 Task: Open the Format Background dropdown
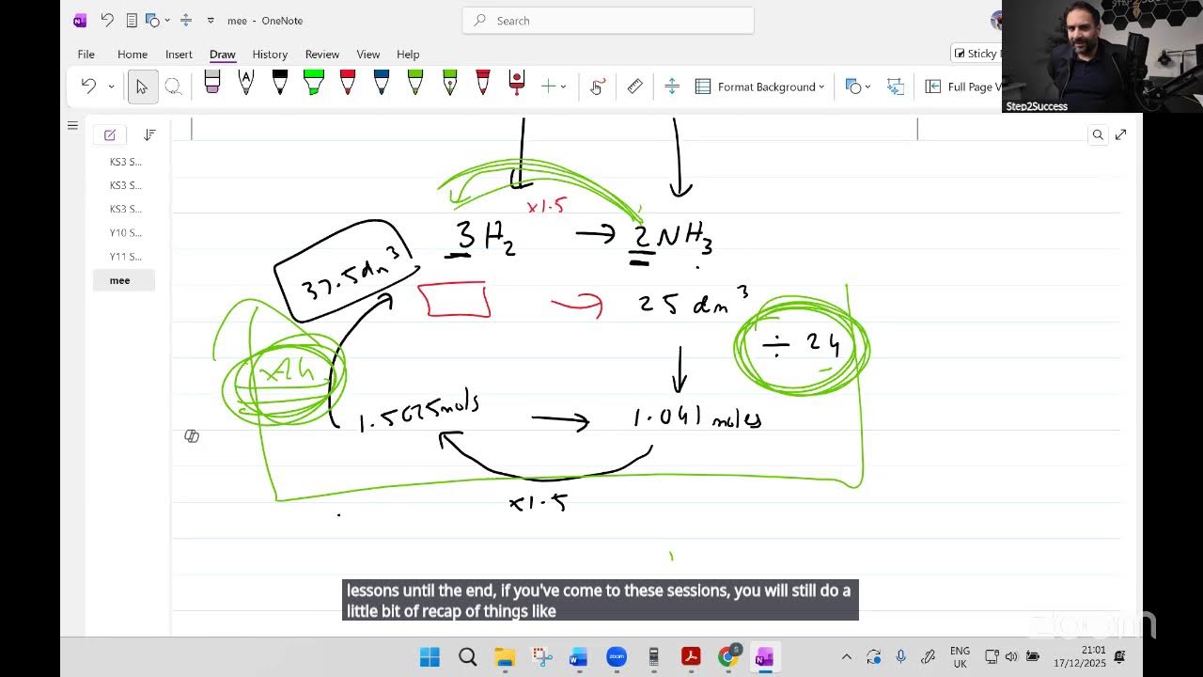tap(759, 87)
